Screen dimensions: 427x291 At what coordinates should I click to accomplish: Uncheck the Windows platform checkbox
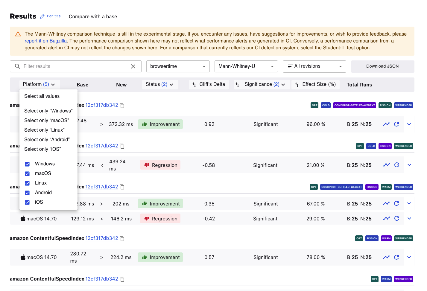click(x=27, y=164)
